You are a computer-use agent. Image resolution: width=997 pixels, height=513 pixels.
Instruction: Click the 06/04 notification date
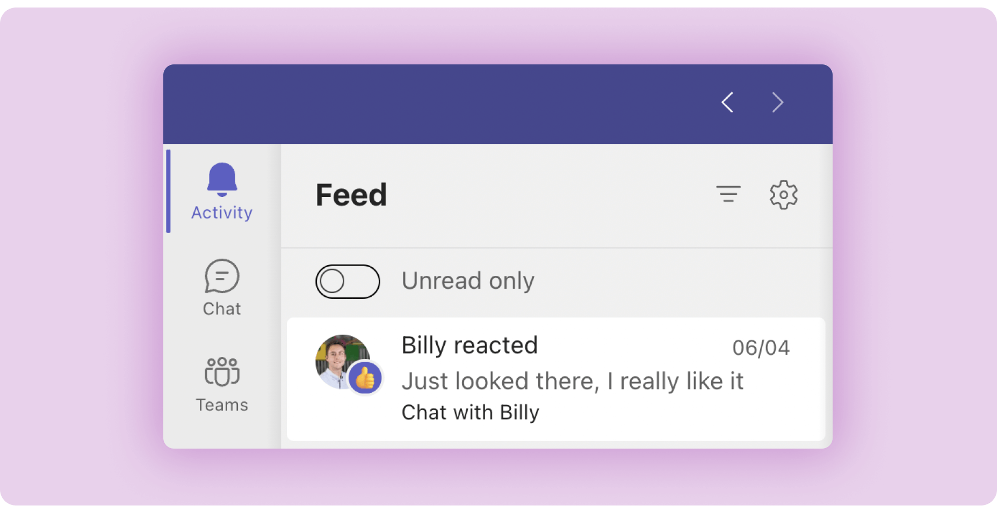point(761,348)
